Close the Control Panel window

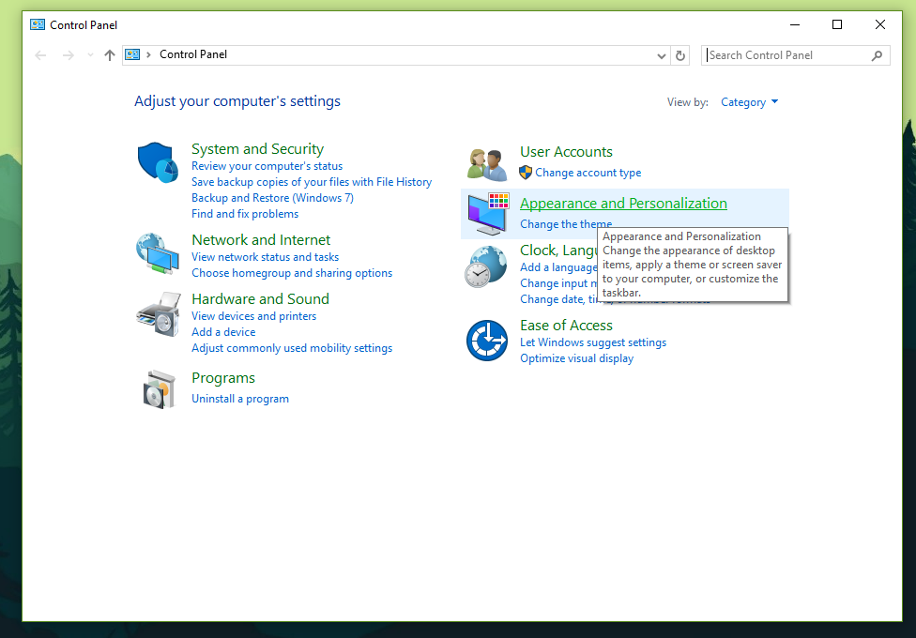pyautogui.click(x=879, y=24)
